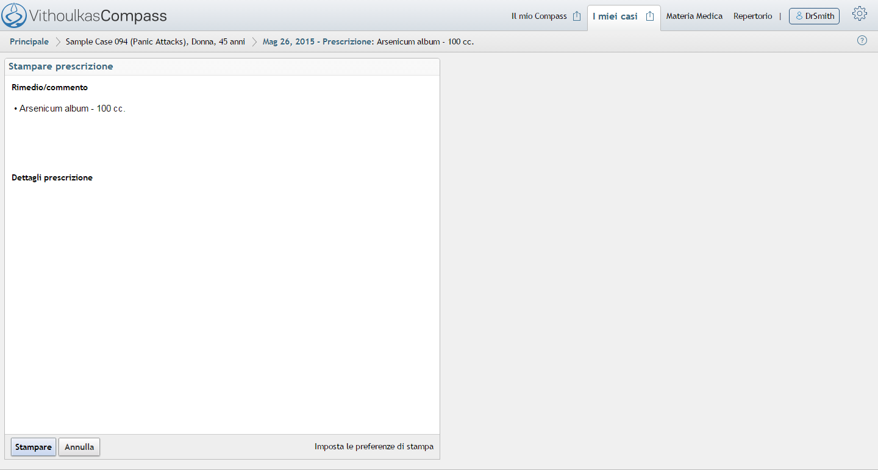Click the share icon beside Il mio Compass
This screenshot has height=470, width=878.
(577, 16)
